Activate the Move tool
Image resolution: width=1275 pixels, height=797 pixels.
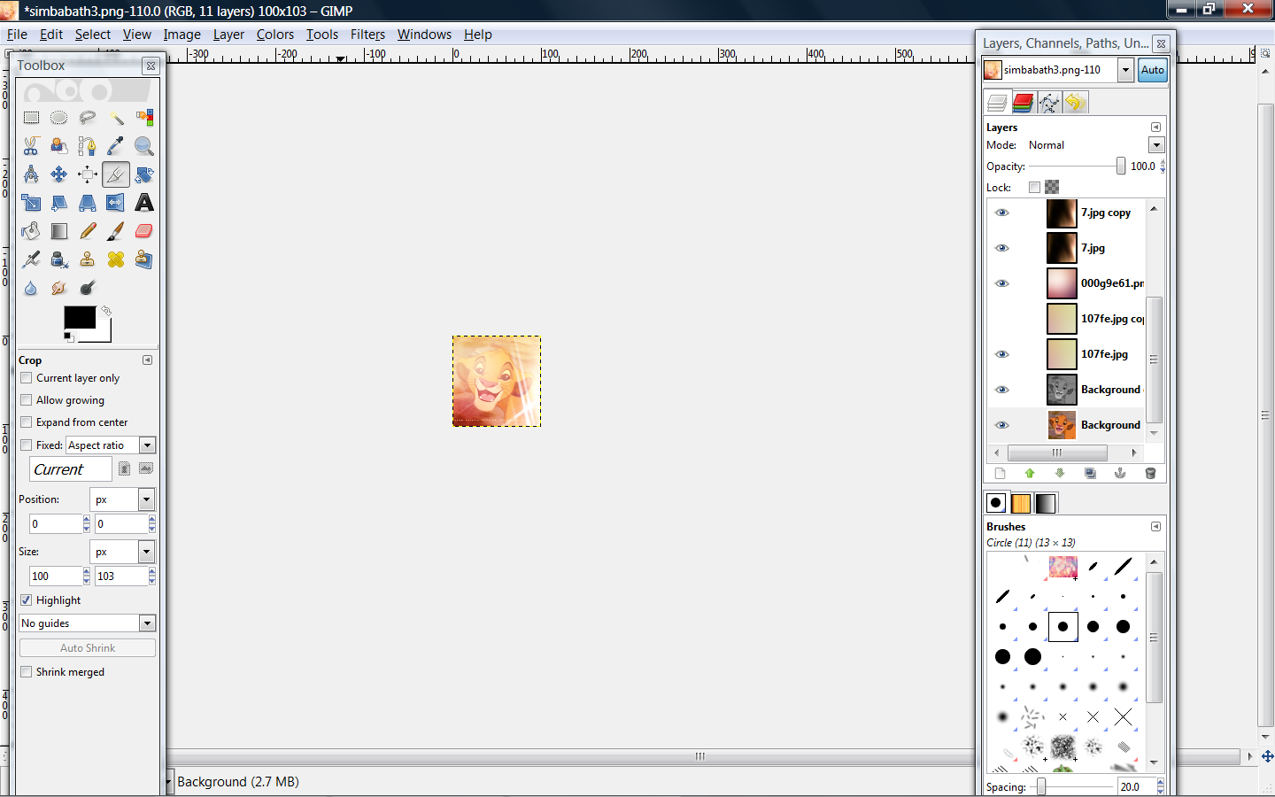59,174
